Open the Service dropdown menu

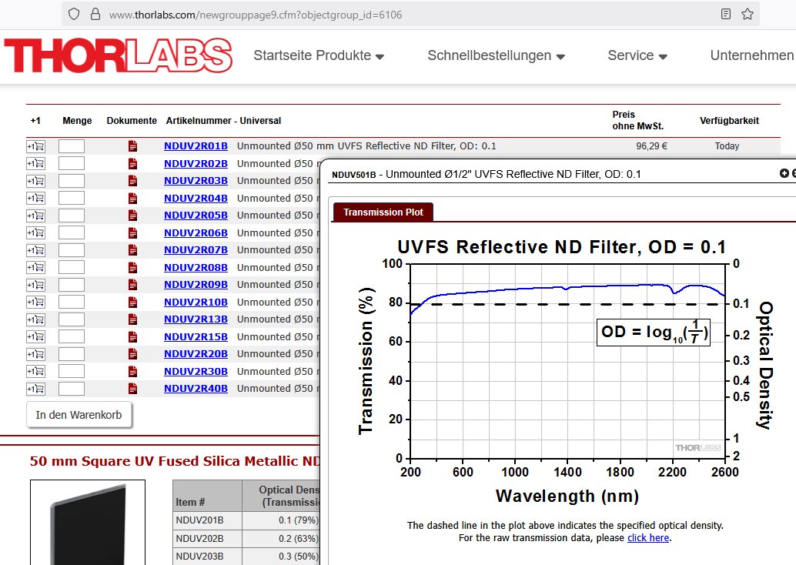(637, 55)
